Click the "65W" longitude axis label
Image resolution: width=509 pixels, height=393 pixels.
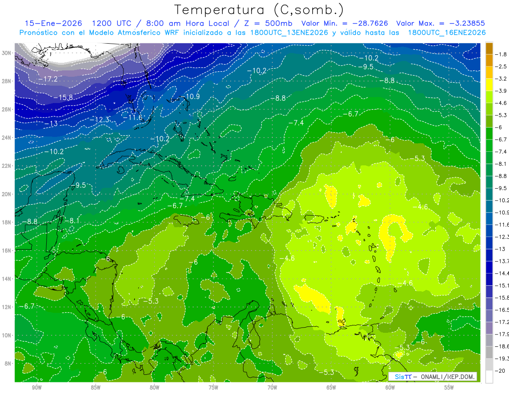331,387
